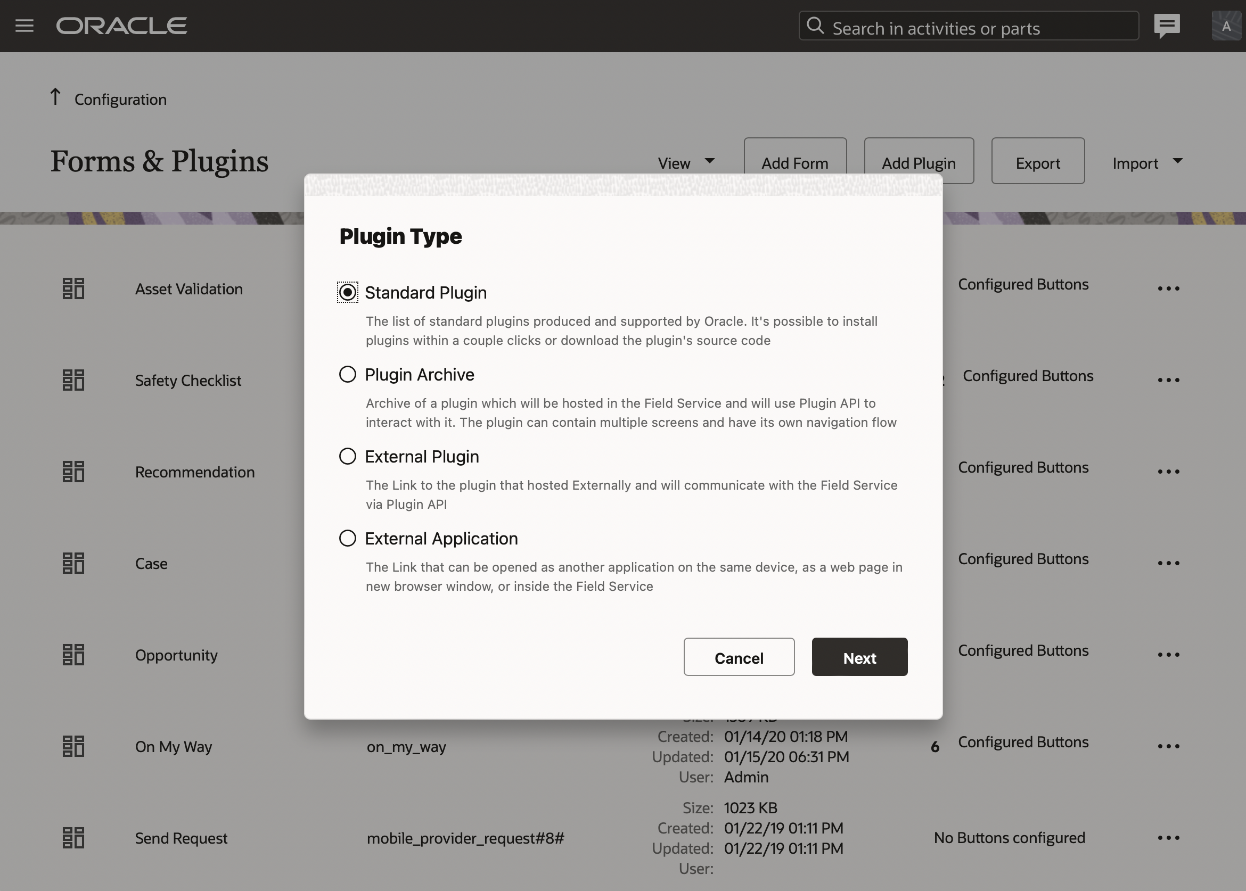Open the three-dot menu for On My Way
The width and height of the screenshot is (1246, 891).
pos(1168,746)
